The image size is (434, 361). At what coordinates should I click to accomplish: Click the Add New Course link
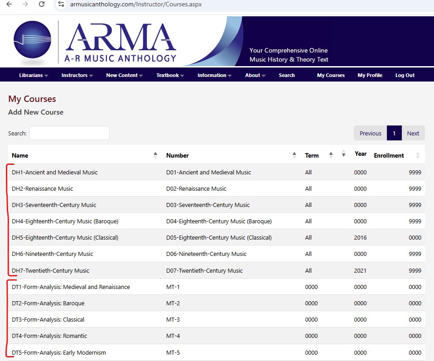[x=36, y=112]
